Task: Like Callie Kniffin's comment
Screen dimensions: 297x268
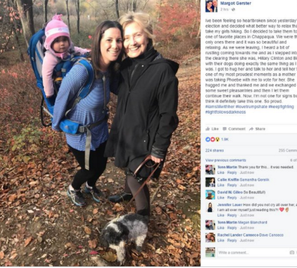Action: (x=220, y=185)
